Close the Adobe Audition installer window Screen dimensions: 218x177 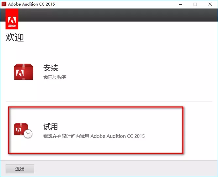click(210, 4)
